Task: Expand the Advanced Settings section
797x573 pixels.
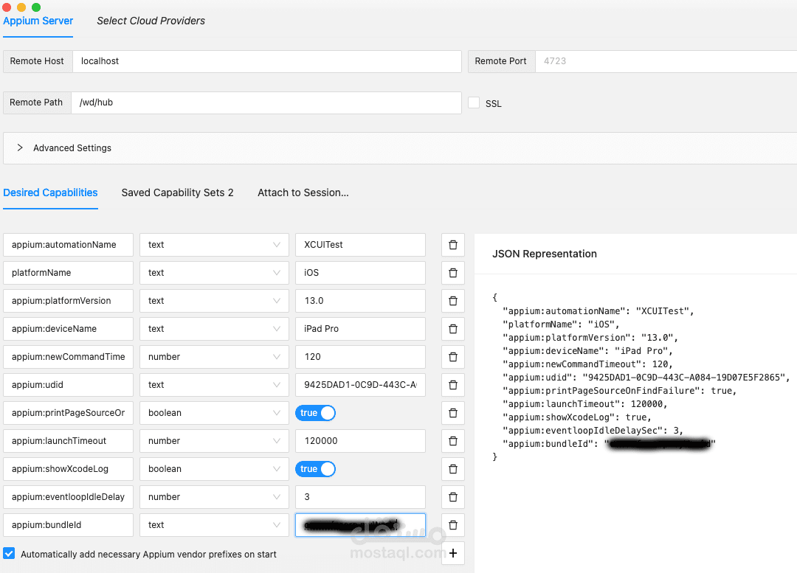Action: [x=399, y=147]
